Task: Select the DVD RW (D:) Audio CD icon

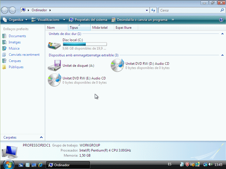Action: point(117,65)
